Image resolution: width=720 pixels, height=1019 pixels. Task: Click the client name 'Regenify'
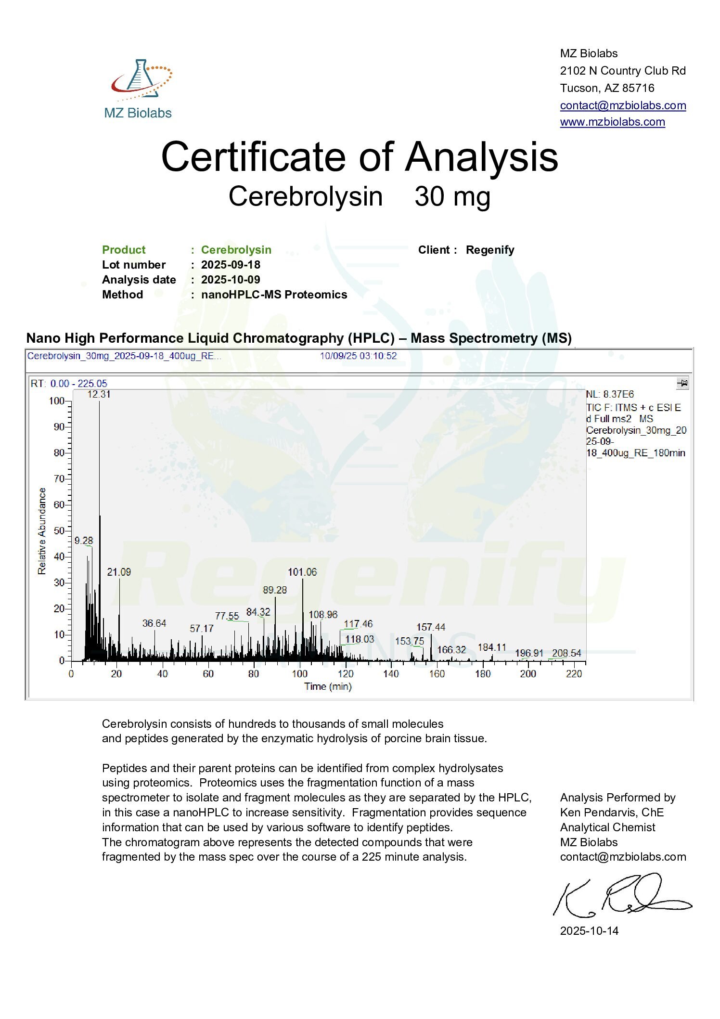(490, 250)
